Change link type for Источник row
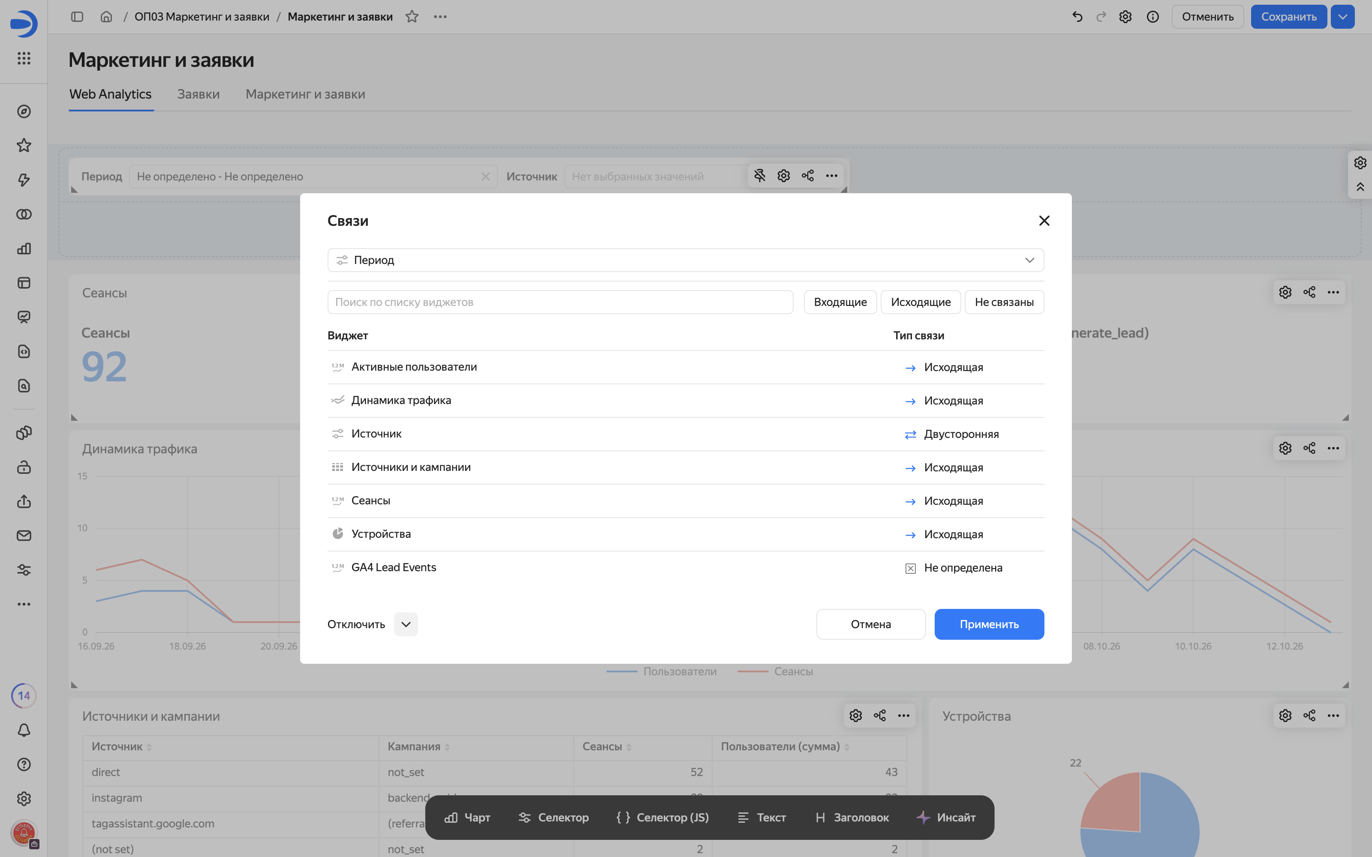 tap(952, 434)
